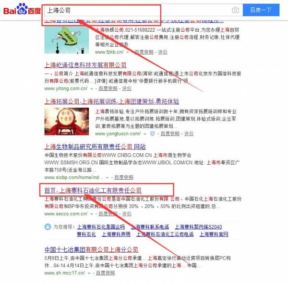
Task: Open 上海生物制品研究所有限责任公司 网站 link
Action: point(95,147)
